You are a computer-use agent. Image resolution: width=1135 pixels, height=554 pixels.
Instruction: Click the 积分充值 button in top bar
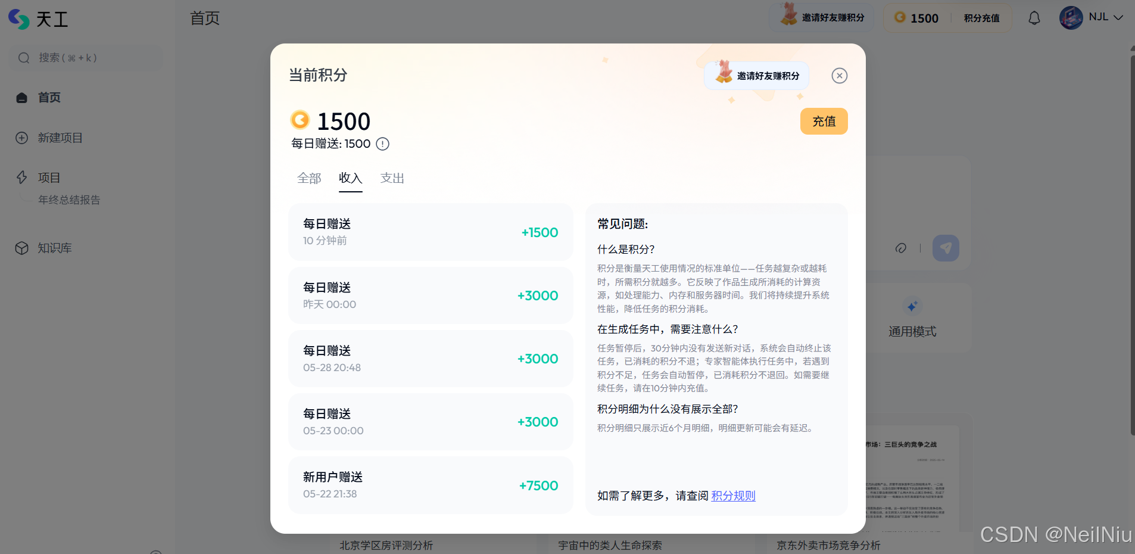pos(981,18)
